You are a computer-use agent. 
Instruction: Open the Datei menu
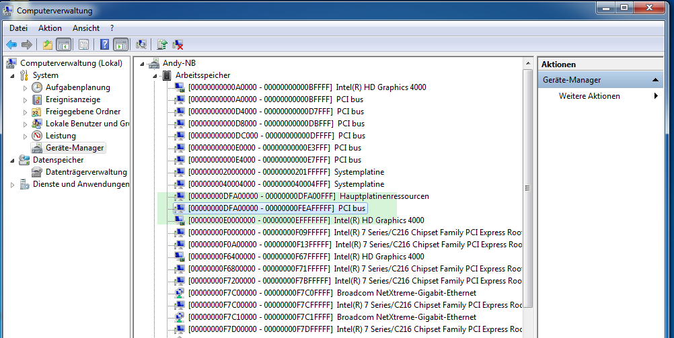[18, 28]
